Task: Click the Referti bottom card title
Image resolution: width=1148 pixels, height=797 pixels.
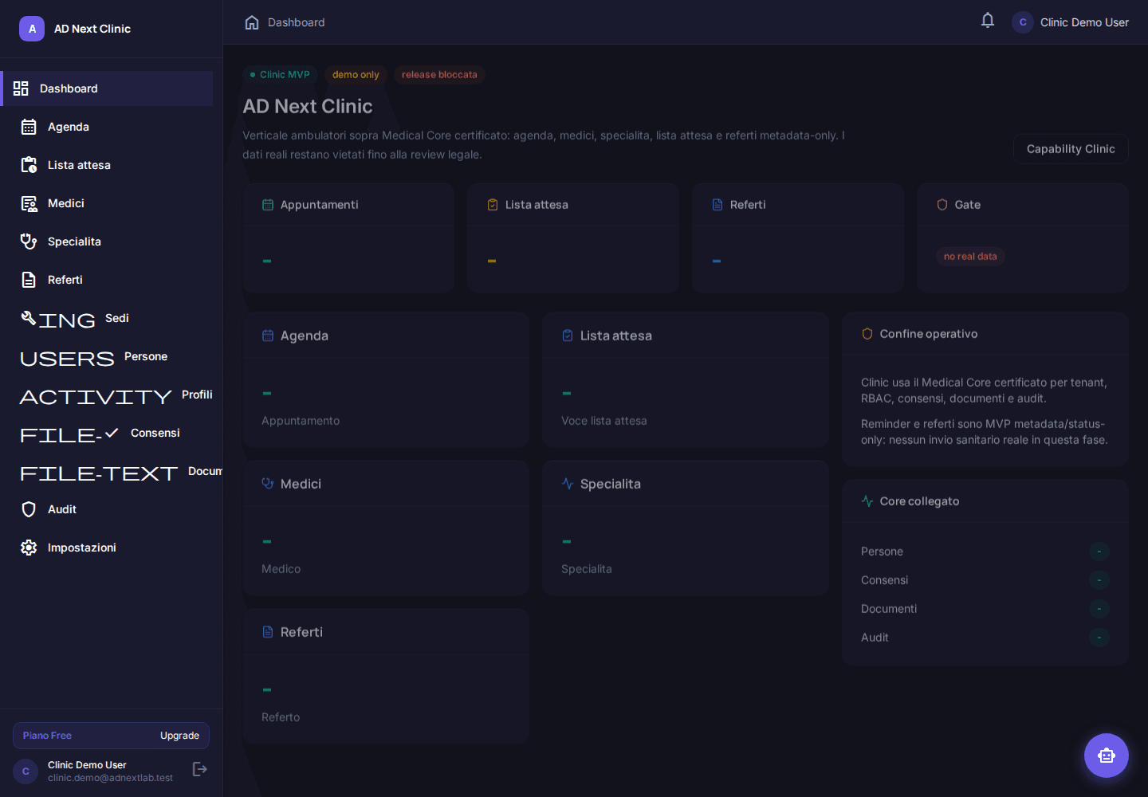Action: 301,632
